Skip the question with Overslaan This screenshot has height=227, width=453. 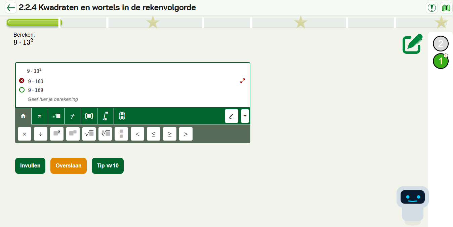(x=69, y=166)
